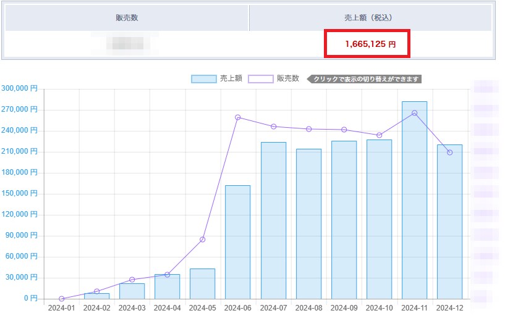Click the 2024-06 x-axis label
This screenshot has width=505, height=321.
tap(238, 308)
